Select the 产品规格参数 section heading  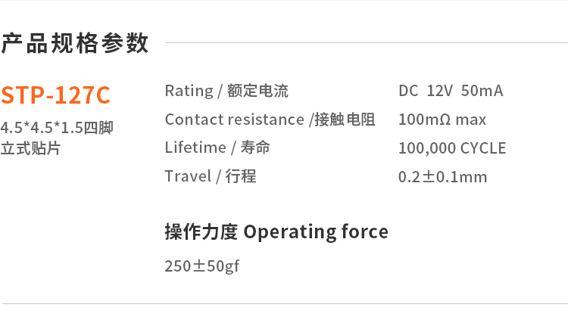(75, 43)
